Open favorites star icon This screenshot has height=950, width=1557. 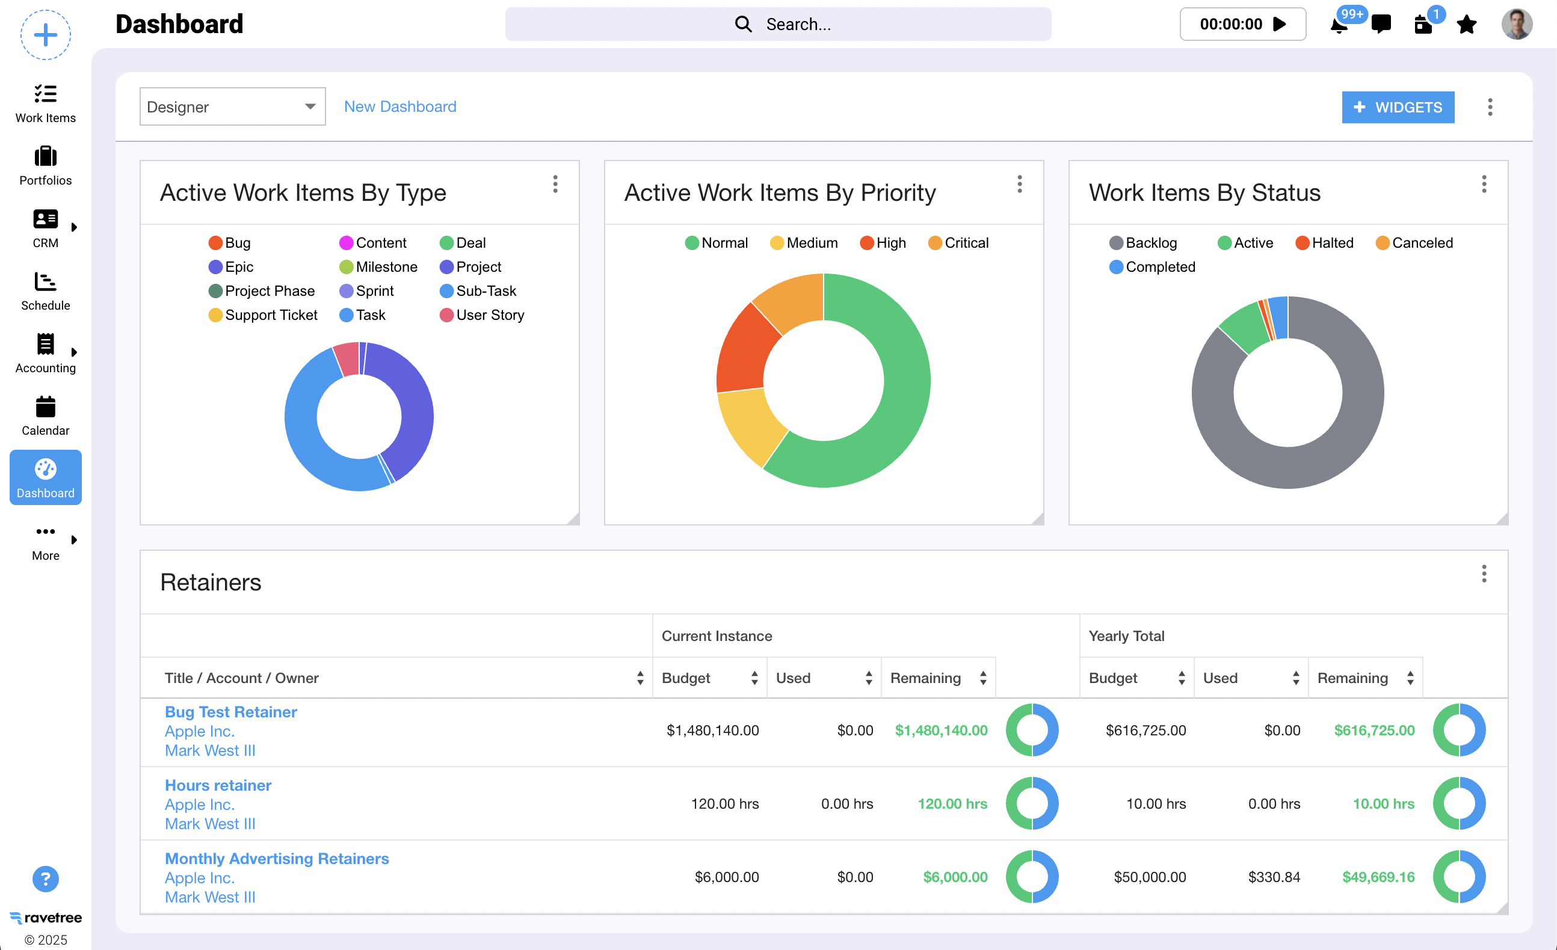click(x=1466, y=25)
